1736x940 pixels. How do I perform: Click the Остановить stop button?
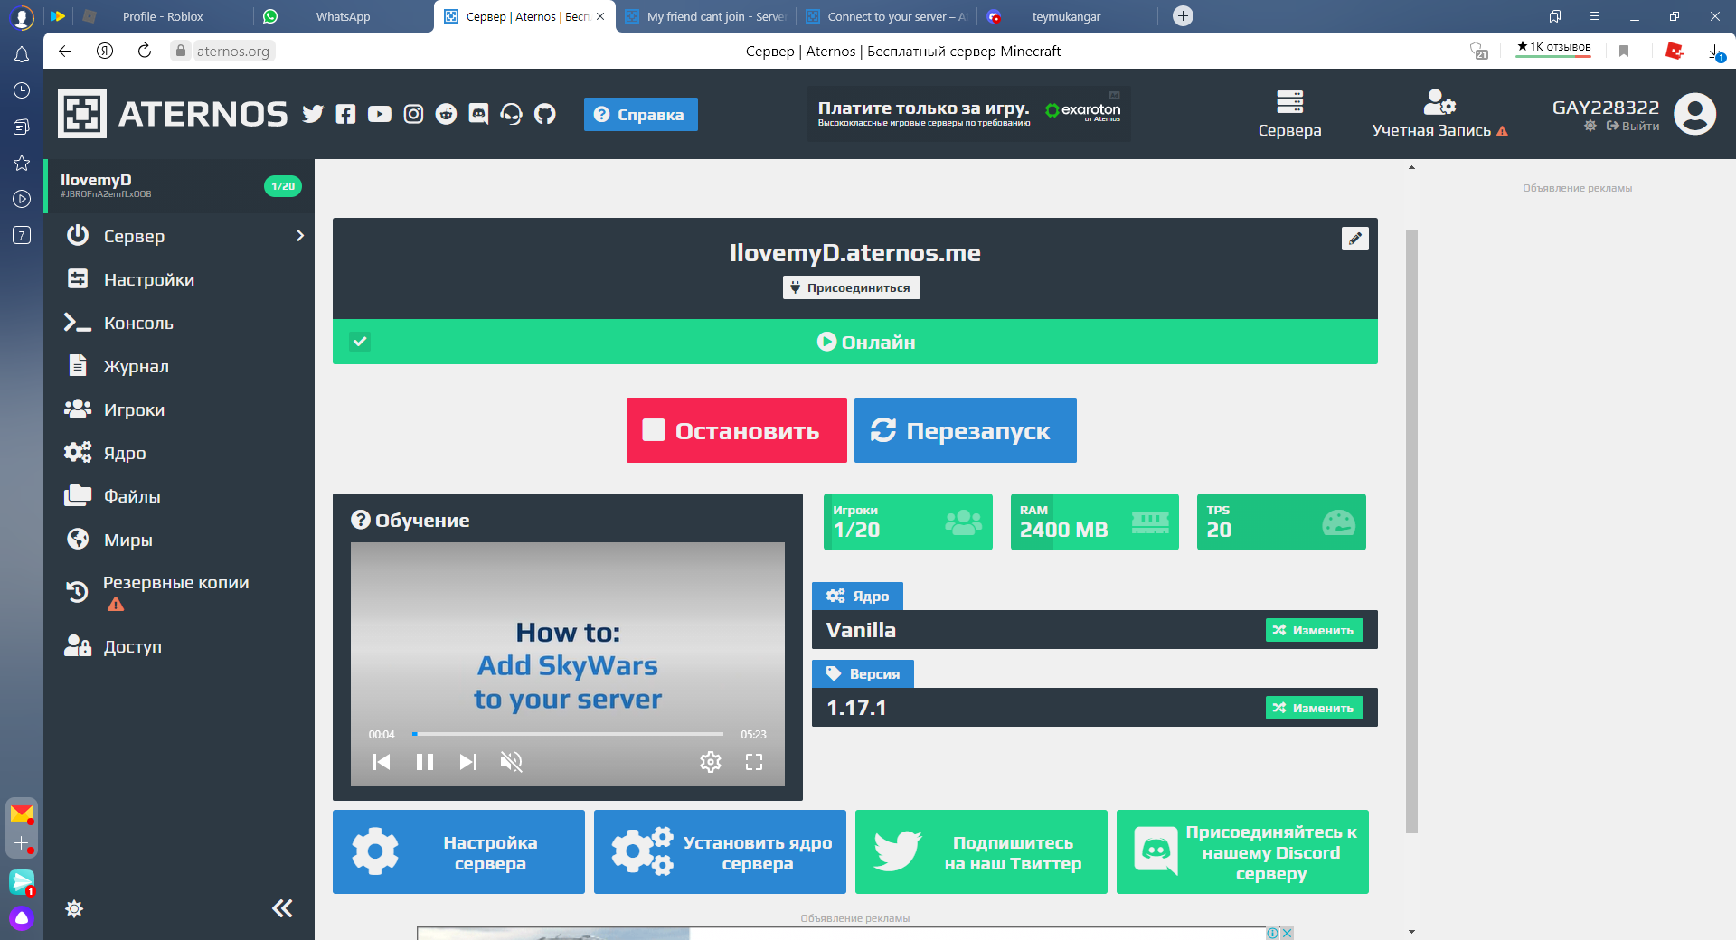coord(737,430)
